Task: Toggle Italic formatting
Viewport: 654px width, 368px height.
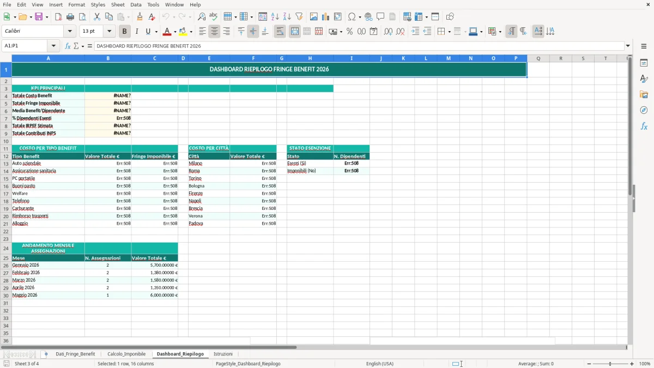Action: pos(137,32)
